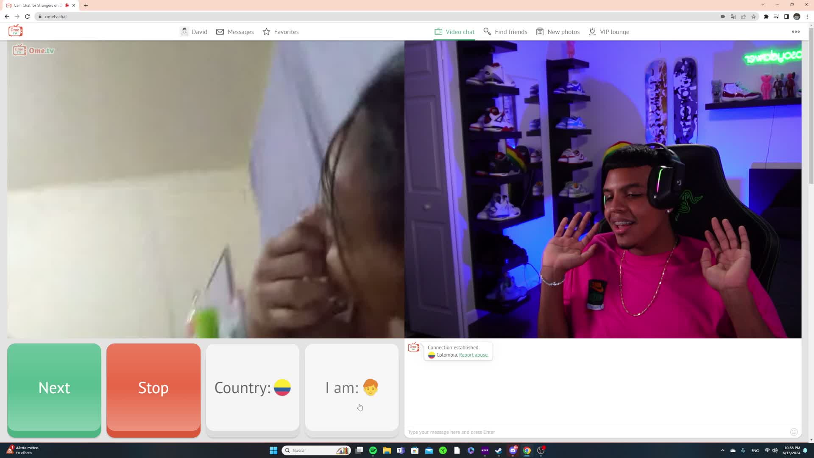This screenshot has width=814, height=458.
Task: Open the Country selector with Colombia flag
Action: [x=253, y=388]
